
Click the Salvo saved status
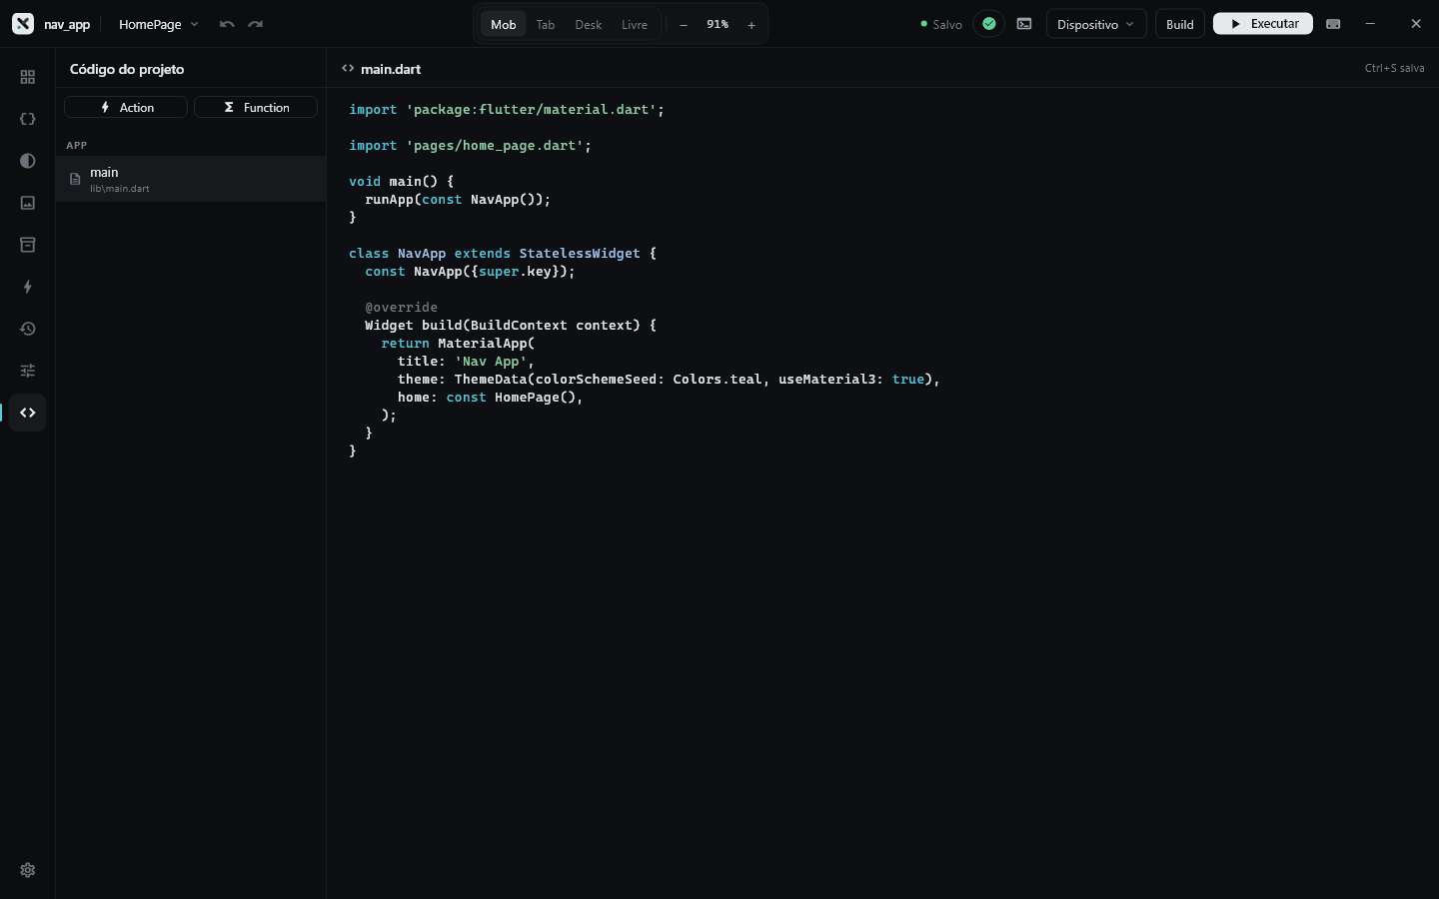941,24
